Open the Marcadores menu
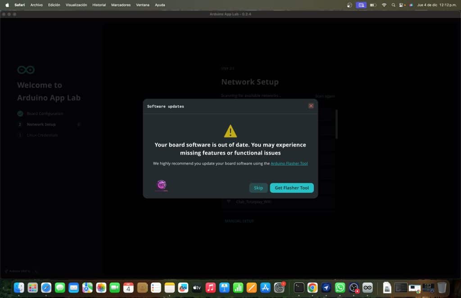Screen dimensions: 461x298 [x=121, y=5]
